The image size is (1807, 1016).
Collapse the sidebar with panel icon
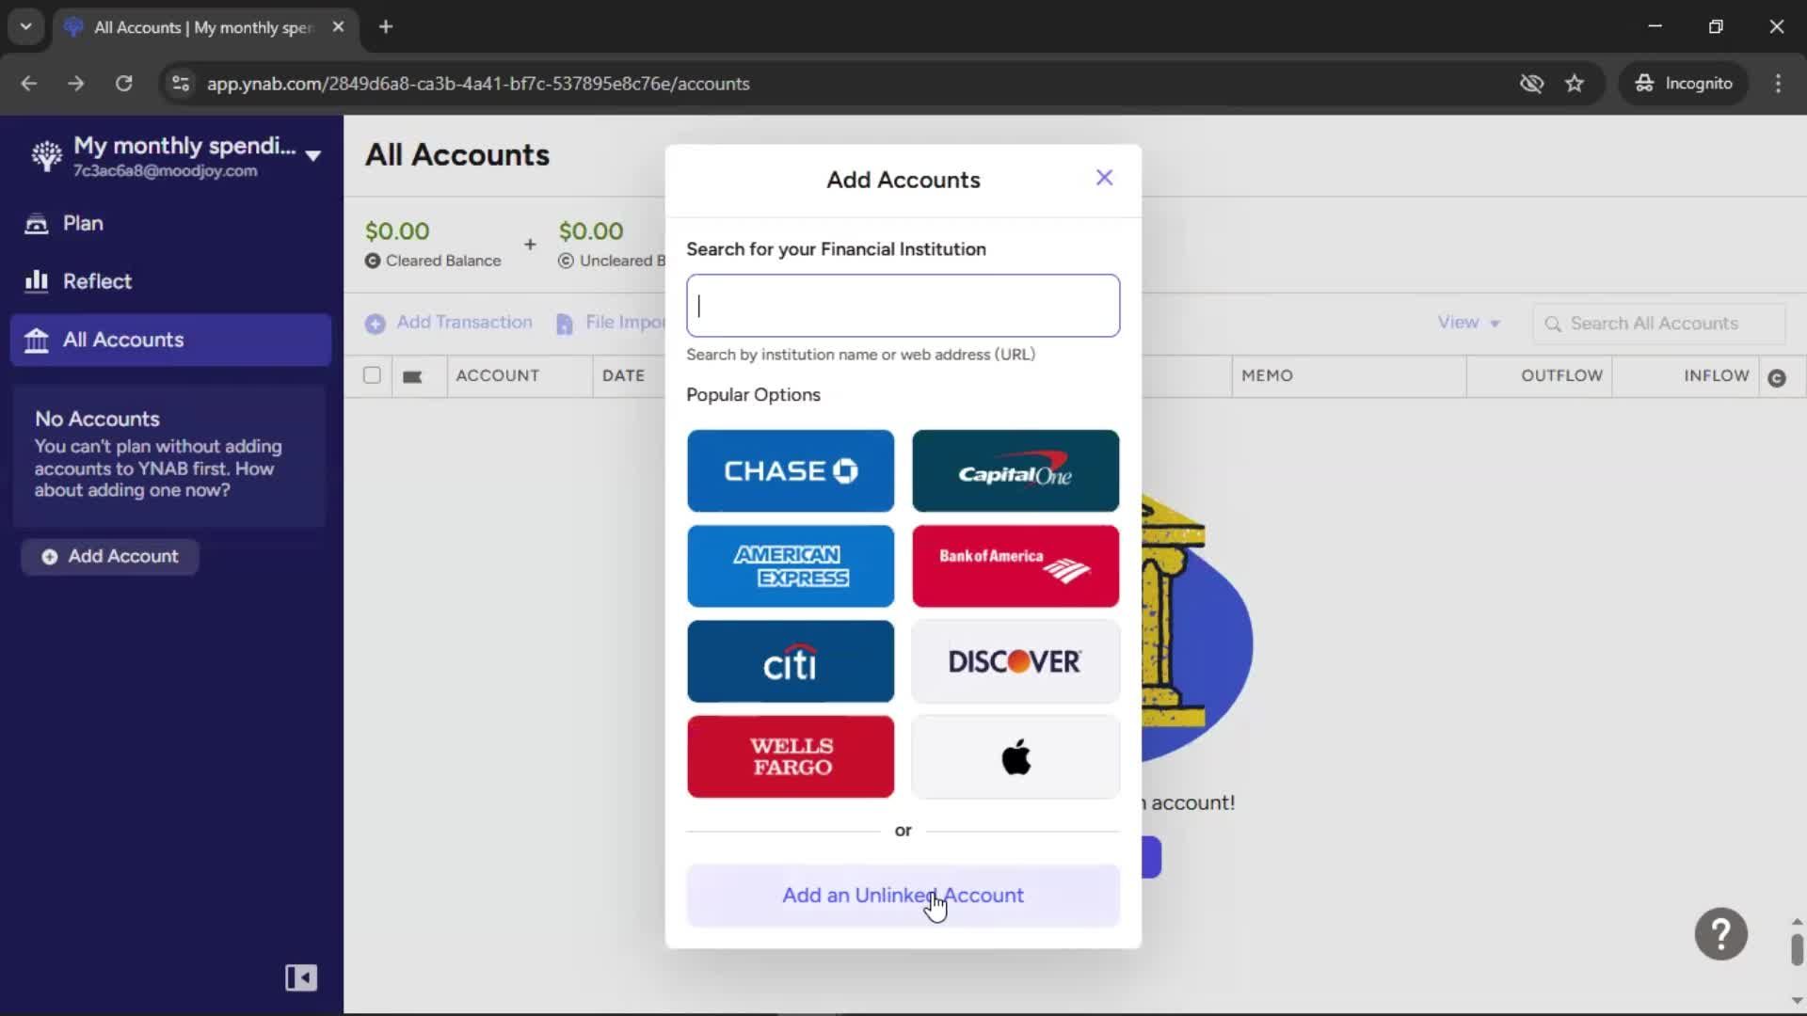click(x=301, y=977)
